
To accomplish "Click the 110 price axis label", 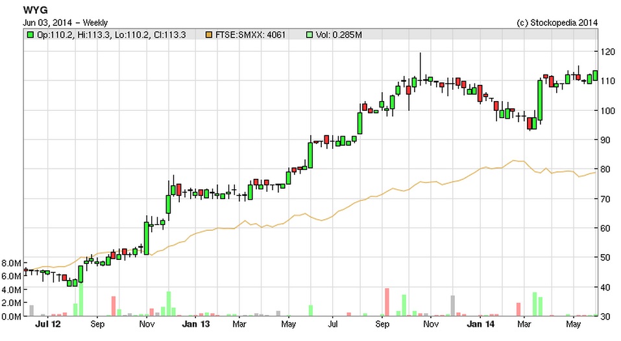I will pos(607,81).
